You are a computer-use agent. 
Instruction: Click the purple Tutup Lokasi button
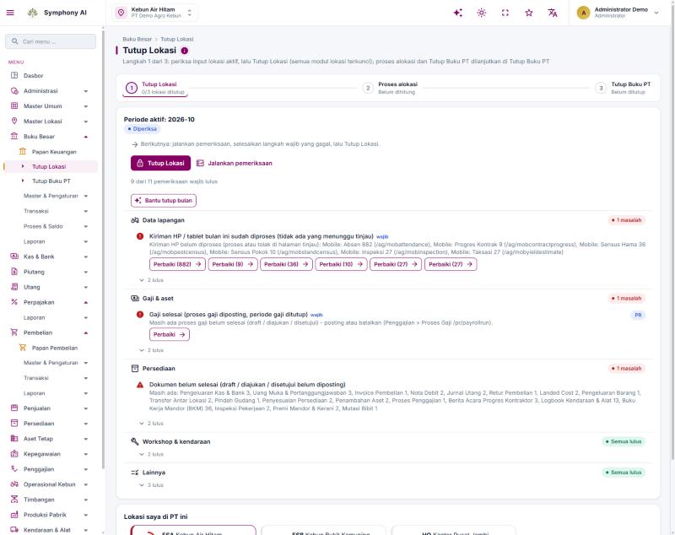pos(160,163)
